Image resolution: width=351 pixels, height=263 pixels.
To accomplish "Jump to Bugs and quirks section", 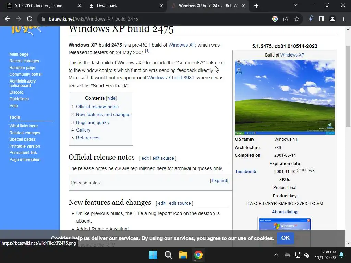I will [x=92, y=122].
